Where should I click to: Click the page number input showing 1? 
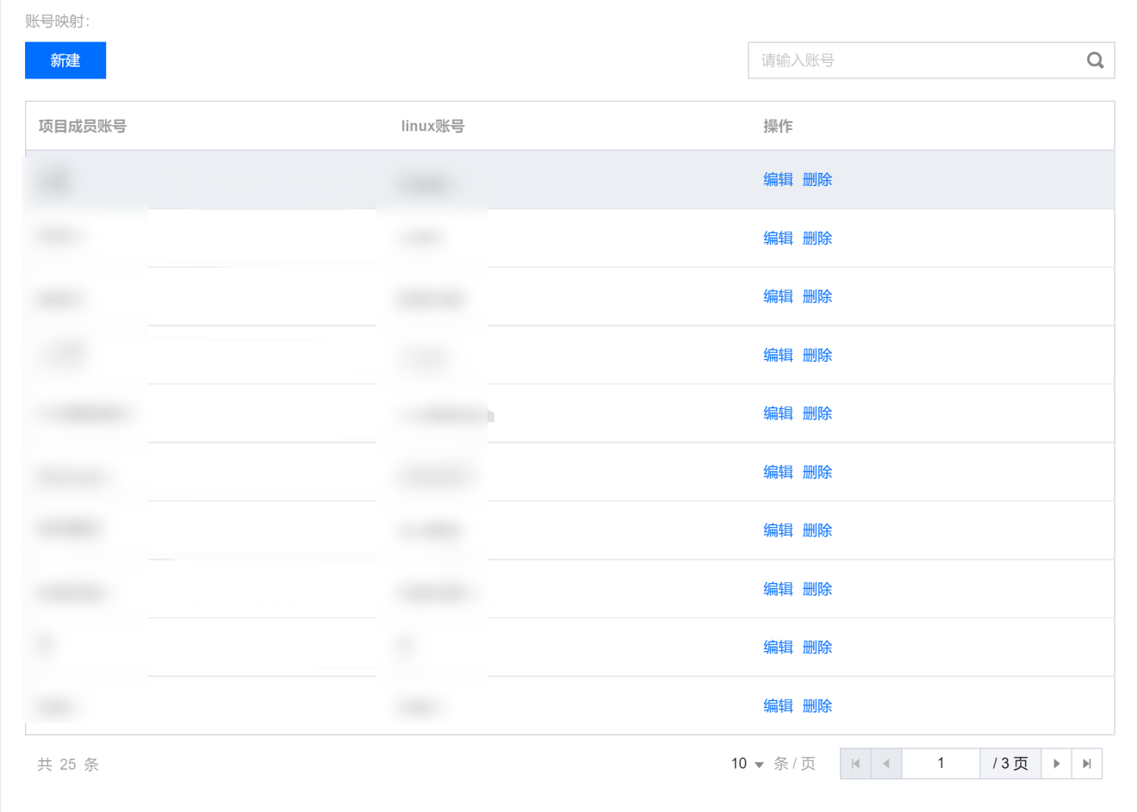[x=941, y=764]
